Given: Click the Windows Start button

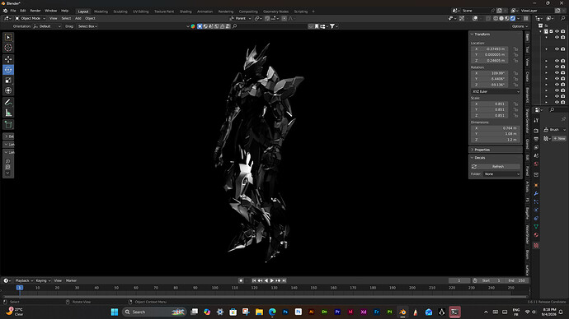Looking at the screenshot, I should point(115,312).
